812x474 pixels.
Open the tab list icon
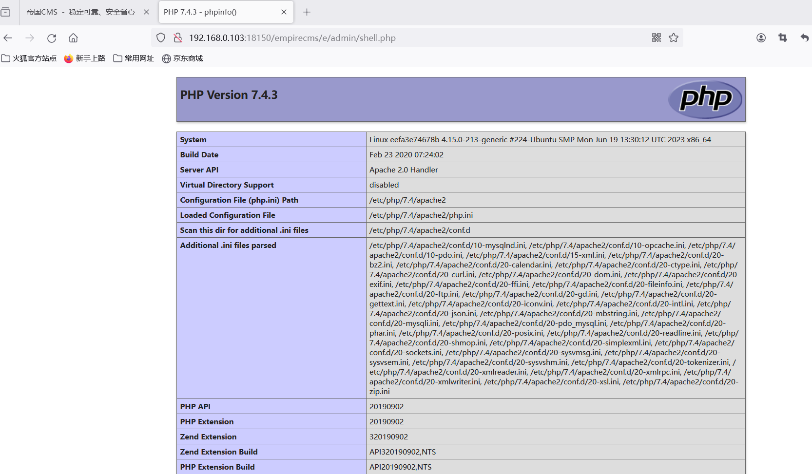(x=5, y=12)
